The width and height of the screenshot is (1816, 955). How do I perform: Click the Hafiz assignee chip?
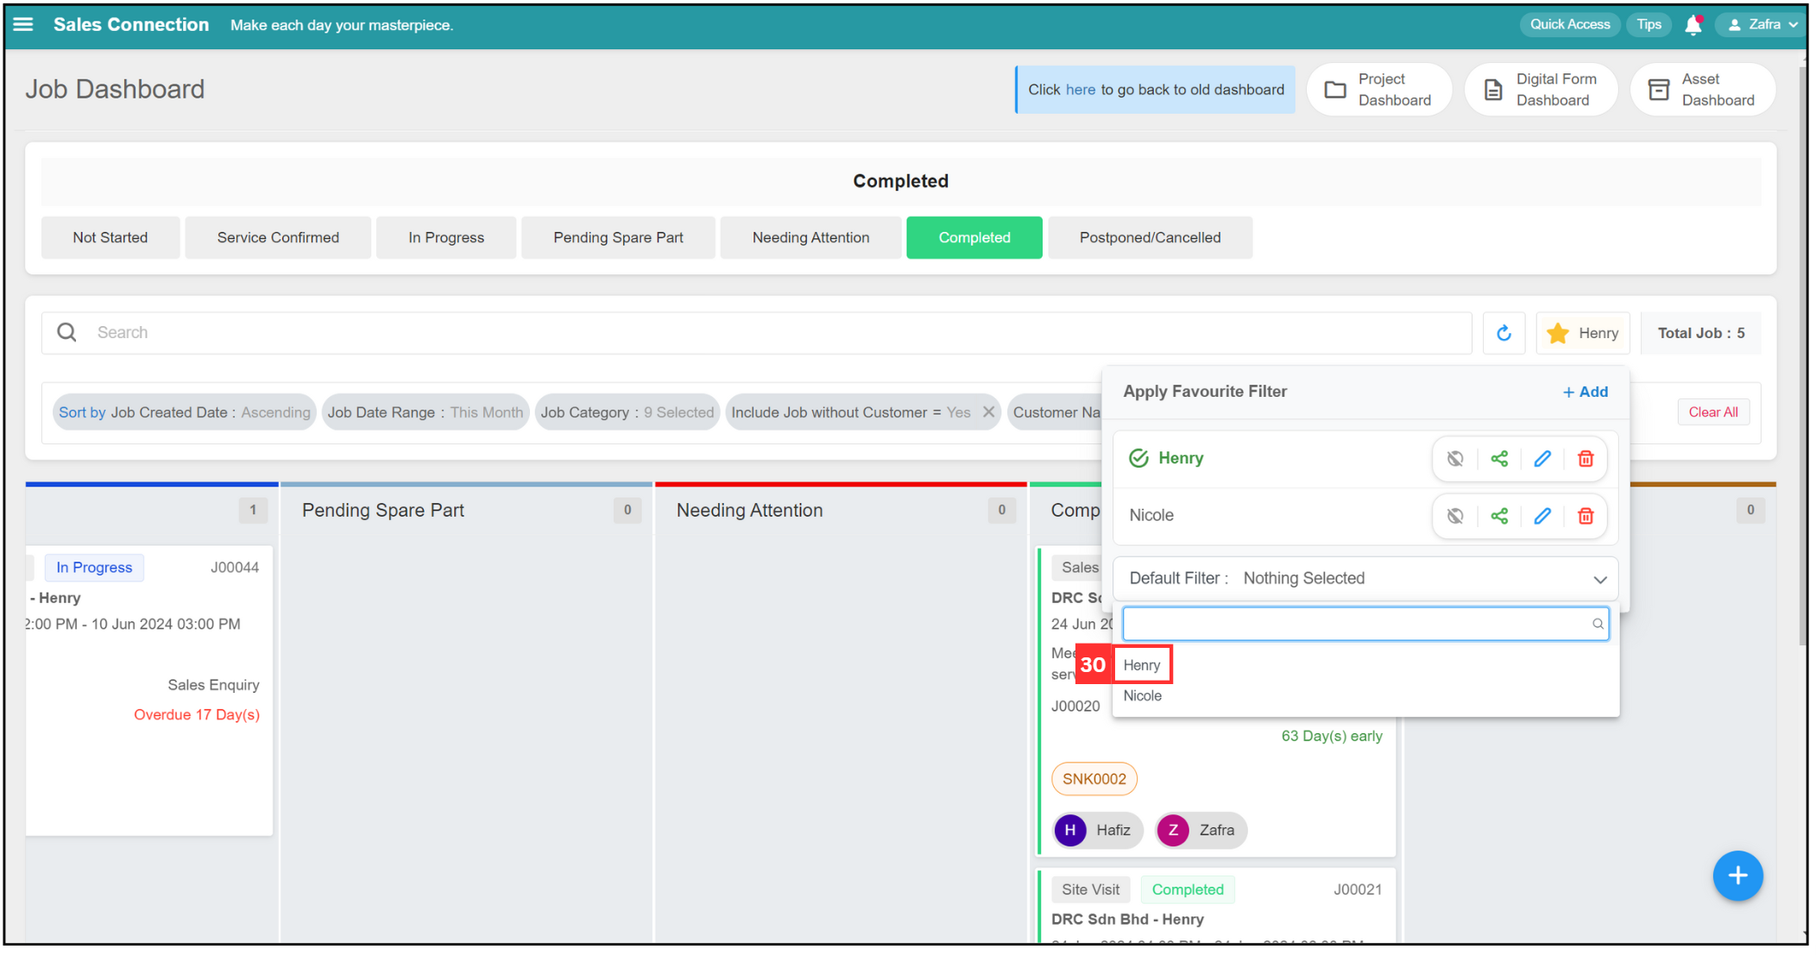coord(1097,830)
